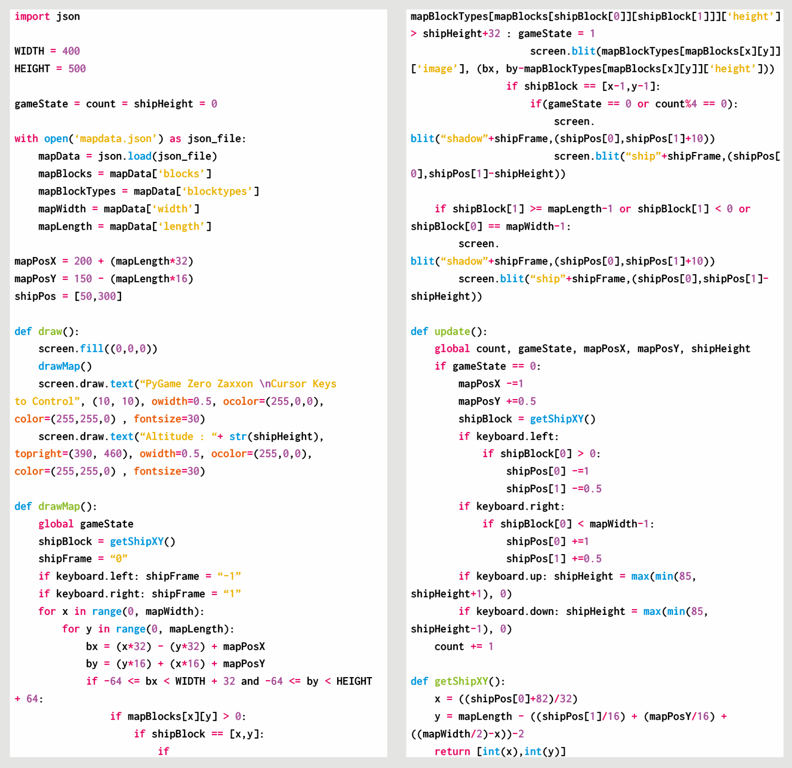Click the 'bx = (x*32) - (y*32) + mapPosX' line
This screenshot has height=768, width=792.
pyautogui.click(x=175, y=647)
